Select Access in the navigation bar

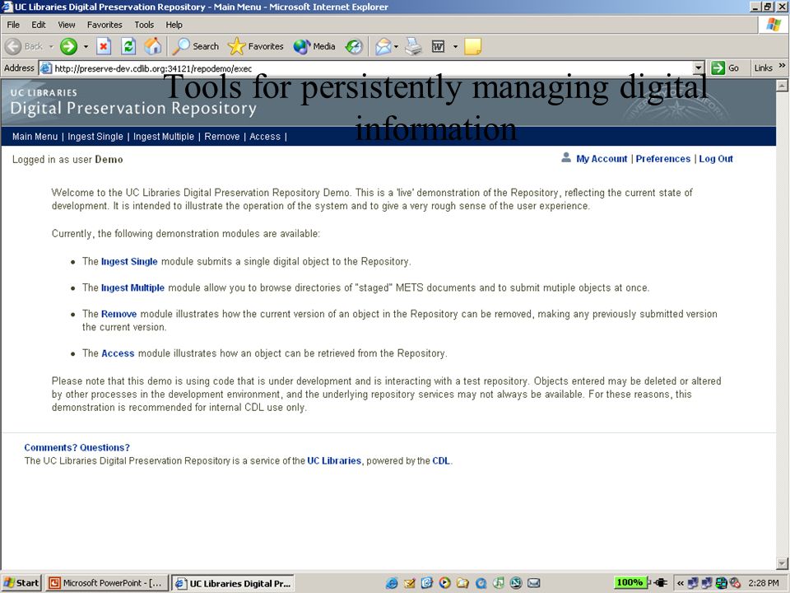[265, 137]
